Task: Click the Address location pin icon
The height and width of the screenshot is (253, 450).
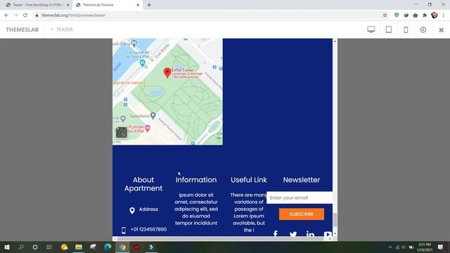Action: [132, 211]
